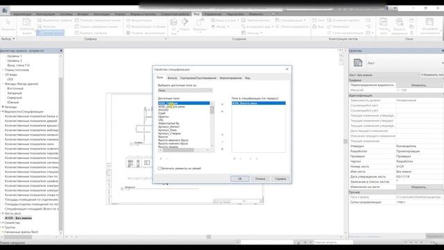
Task: Expand the 'Семейства' tree node
Action: (3, 223)
